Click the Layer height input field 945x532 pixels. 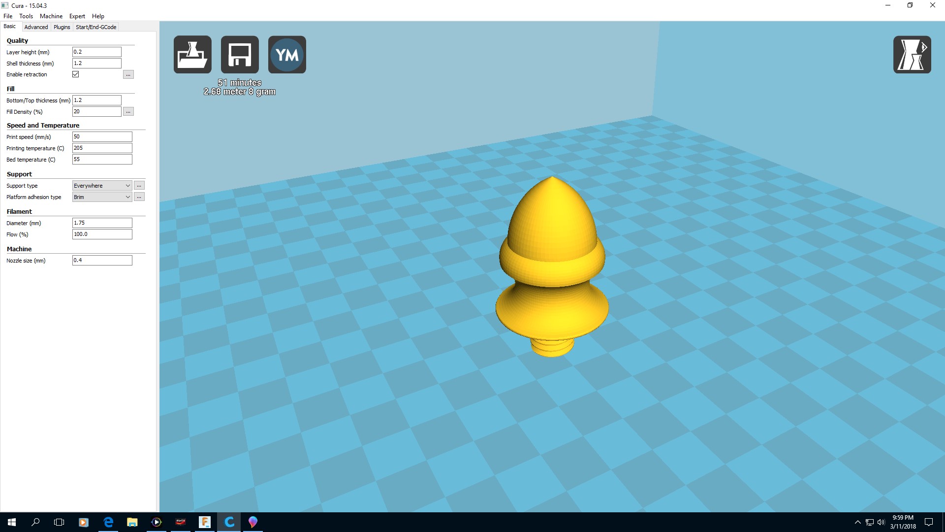96,52
